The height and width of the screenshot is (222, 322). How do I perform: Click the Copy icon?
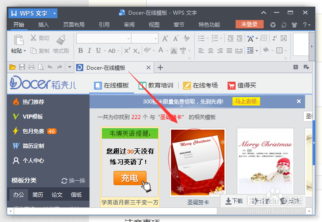tap(33, 50)
